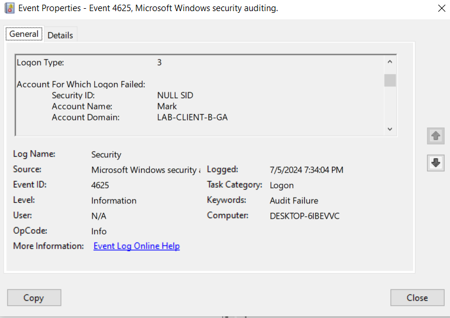
Task: Click the description scrollbar up arrow
Action: point(390,62)
